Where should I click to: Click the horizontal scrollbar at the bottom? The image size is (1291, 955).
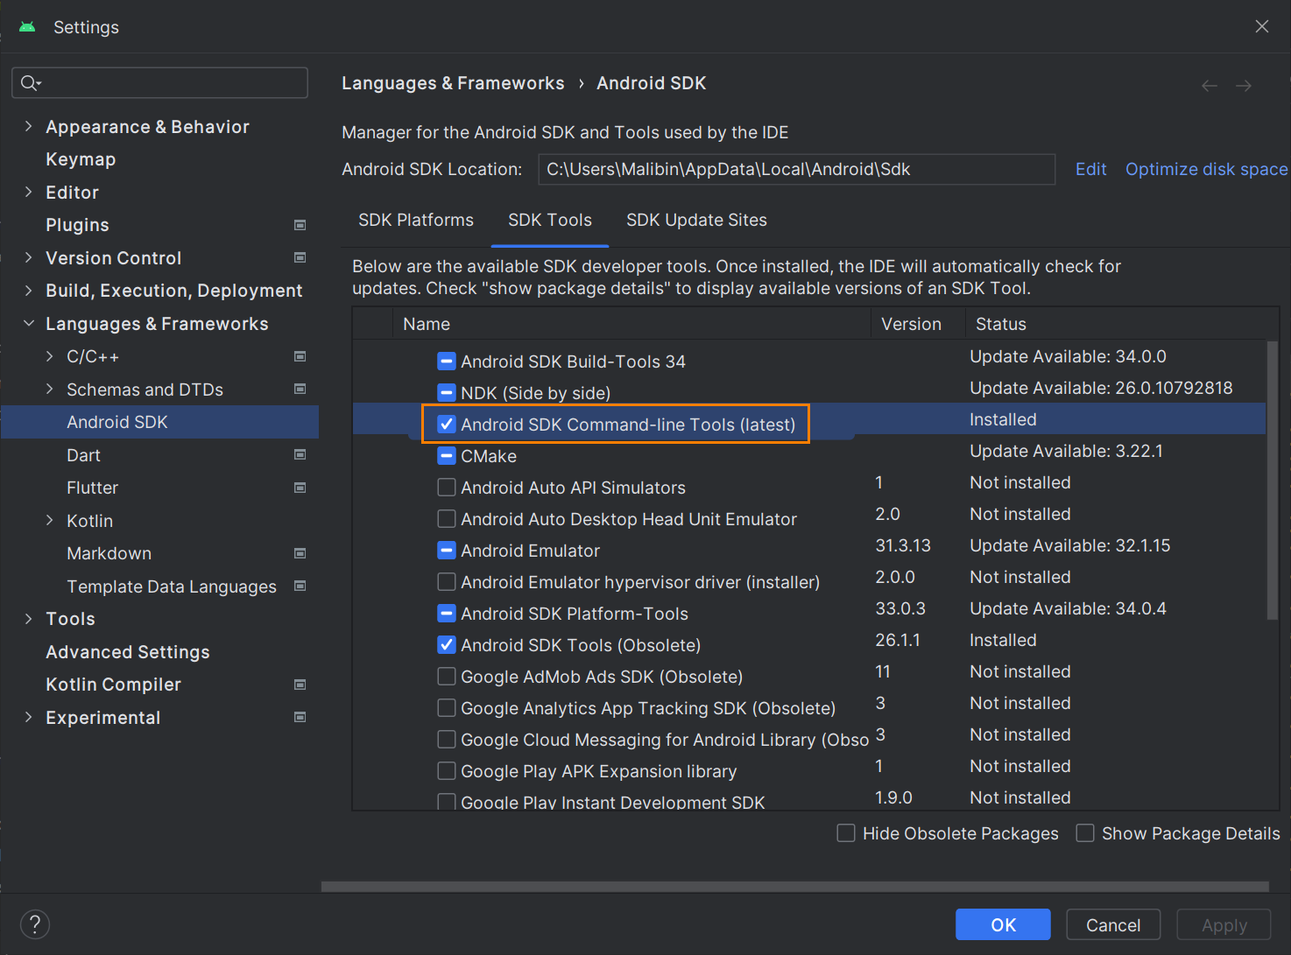coord(795,887)
